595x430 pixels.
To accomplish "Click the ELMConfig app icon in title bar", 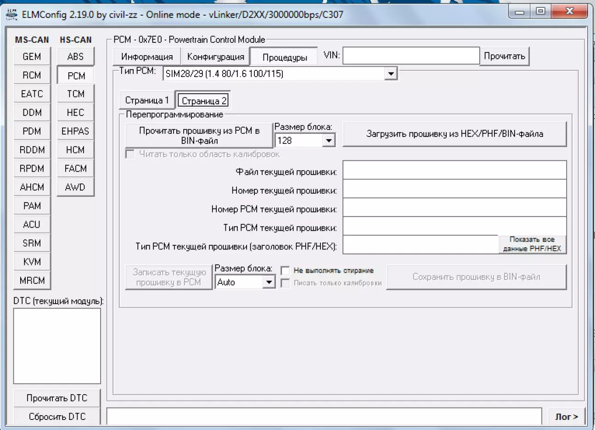I will 11,14.
